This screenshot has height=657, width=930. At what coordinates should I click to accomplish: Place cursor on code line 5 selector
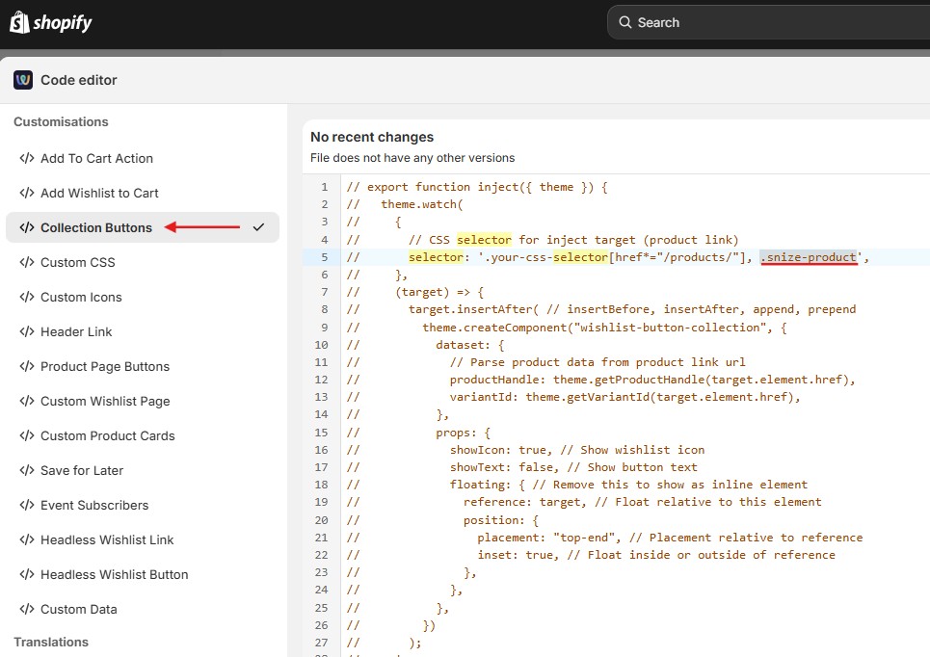click(436, 257)
